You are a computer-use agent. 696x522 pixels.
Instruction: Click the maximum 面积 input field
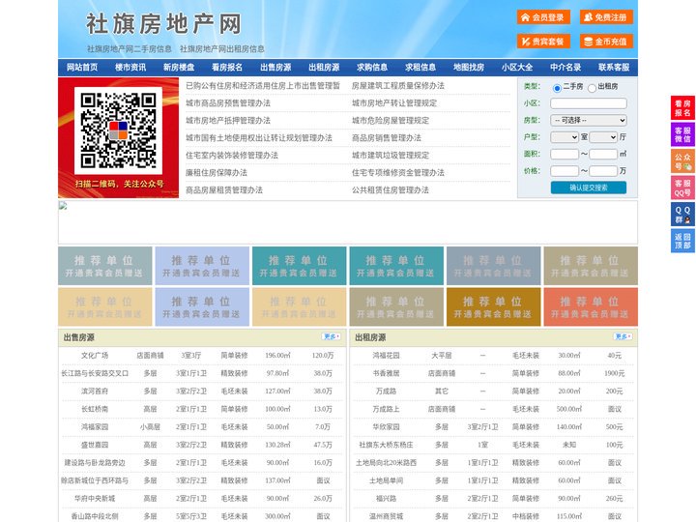(603, 154)
